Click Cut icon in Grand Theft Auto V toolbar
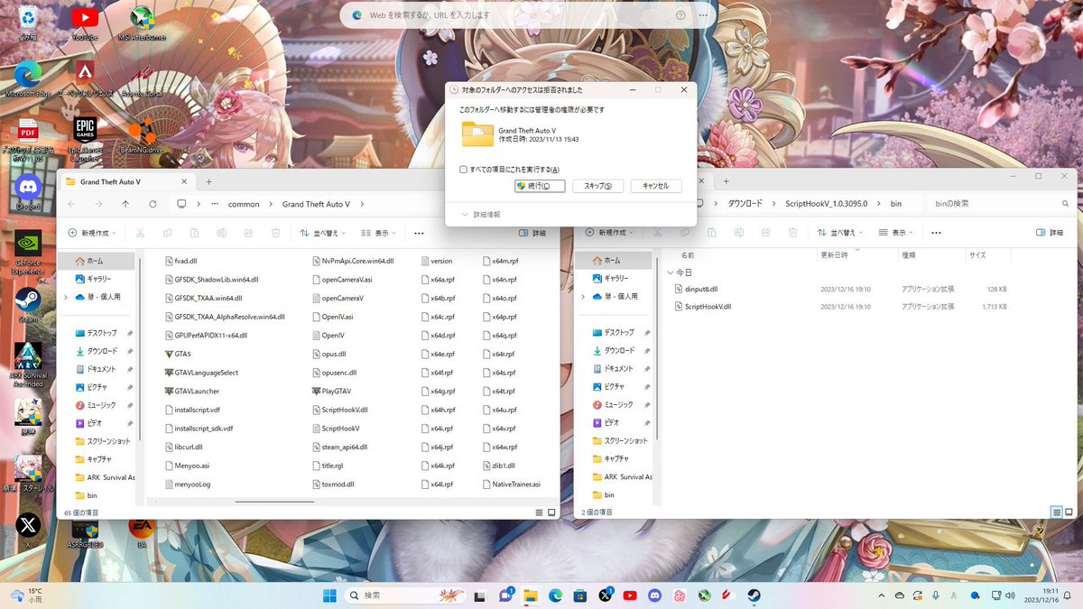The width and height of the screenshot is (1083, 609). click(x=142, y=233)
